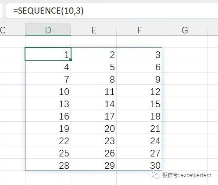
Task: Select column F header
Action: [139, 29]
